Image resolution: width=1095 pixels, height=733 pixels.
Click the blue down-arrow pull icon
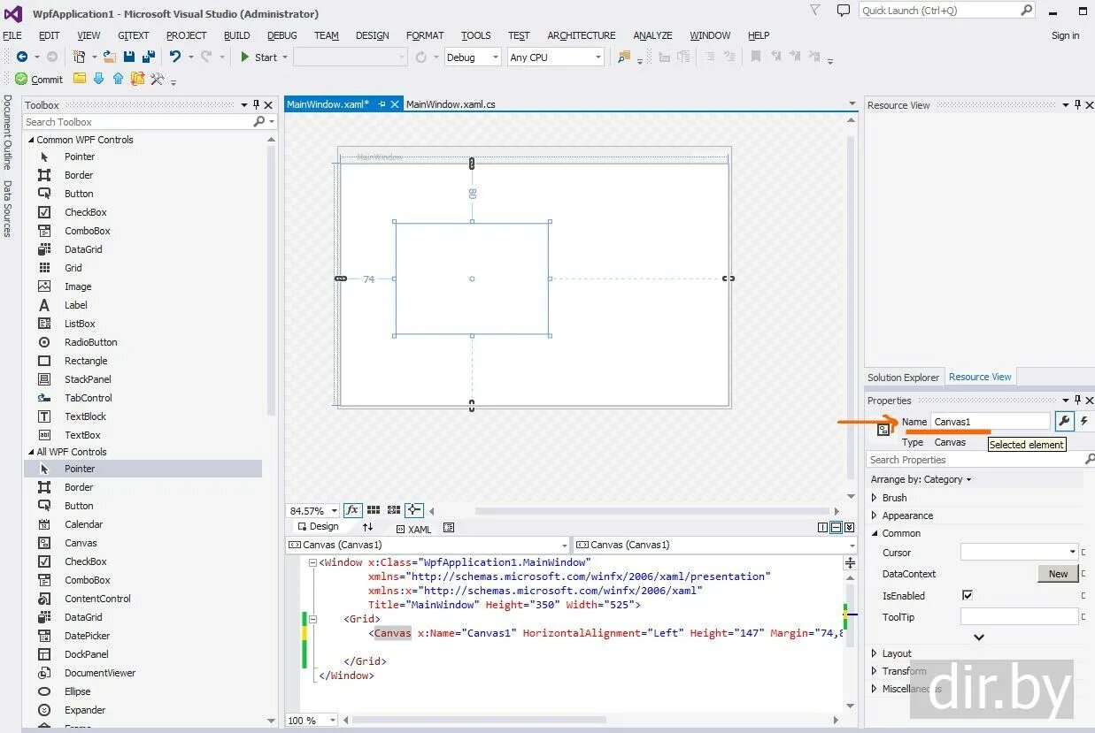click(98, 79)
